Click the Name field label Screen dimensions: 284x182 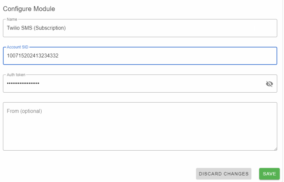point(12,19)
